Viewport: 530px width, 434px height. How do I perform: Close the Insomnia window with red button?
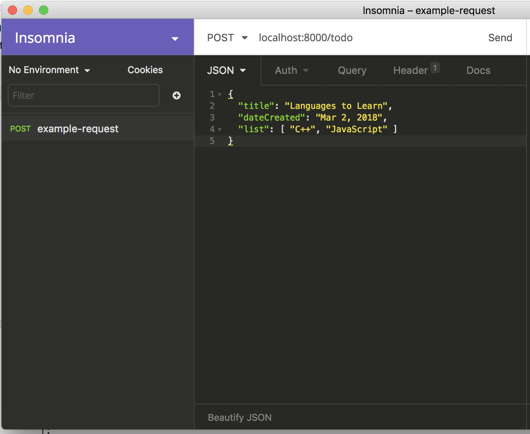click(12, 10)
